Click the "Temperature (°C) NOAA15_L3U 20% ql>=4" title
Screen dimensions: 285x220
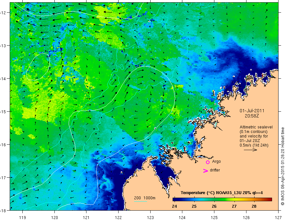tap(222, 193)
